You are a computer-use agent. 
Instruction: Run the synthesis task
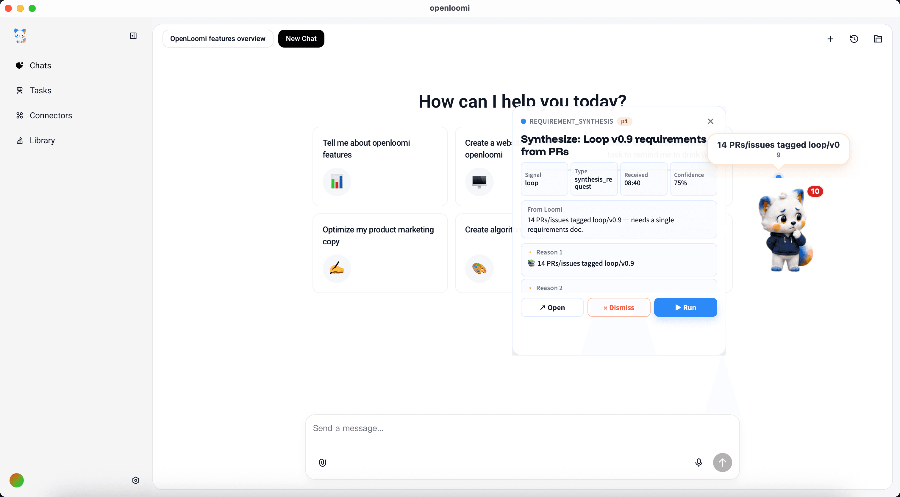[x=685, y=307]
